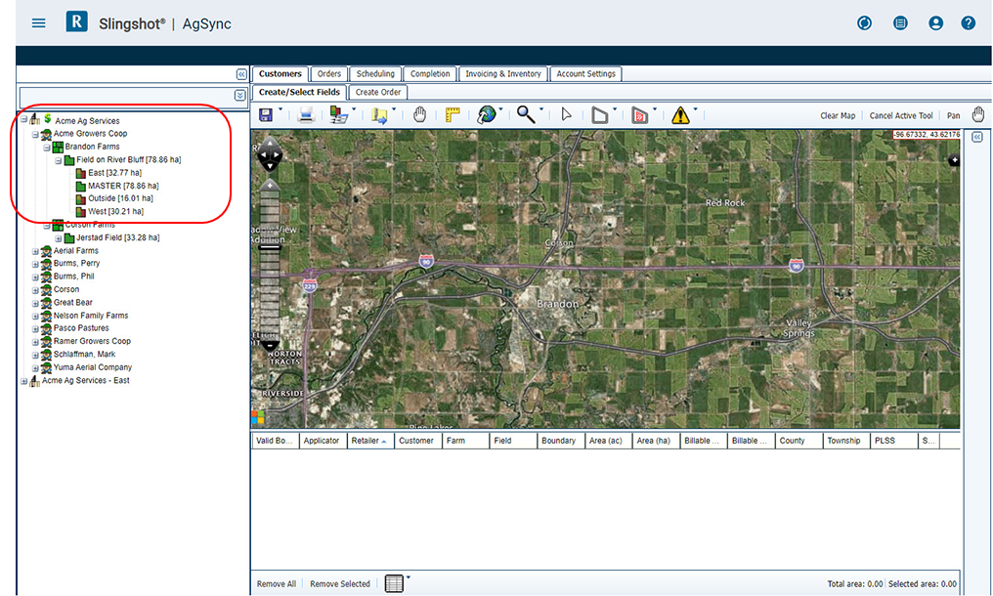This screenshot has height=596, width=993.
Task: Collapse the left tree panel double-chevron
Action: 241,74
